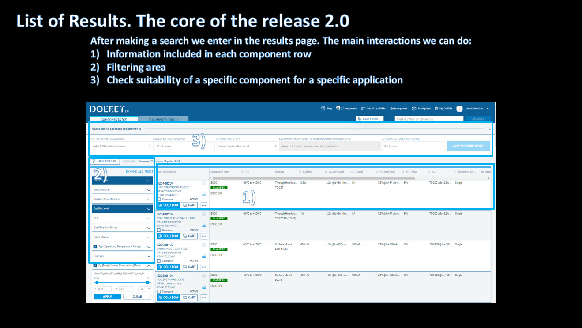Screen dimensions: 582x328
Task: Click APPLY REQUIREMENTS button
Action: click(x=469, y=146)
